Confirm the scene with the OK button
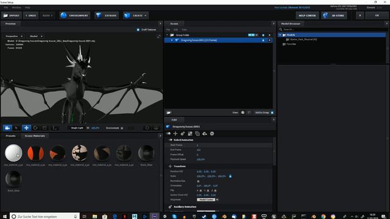The height and width of the screenshot is (219, 390). (377, 15)
